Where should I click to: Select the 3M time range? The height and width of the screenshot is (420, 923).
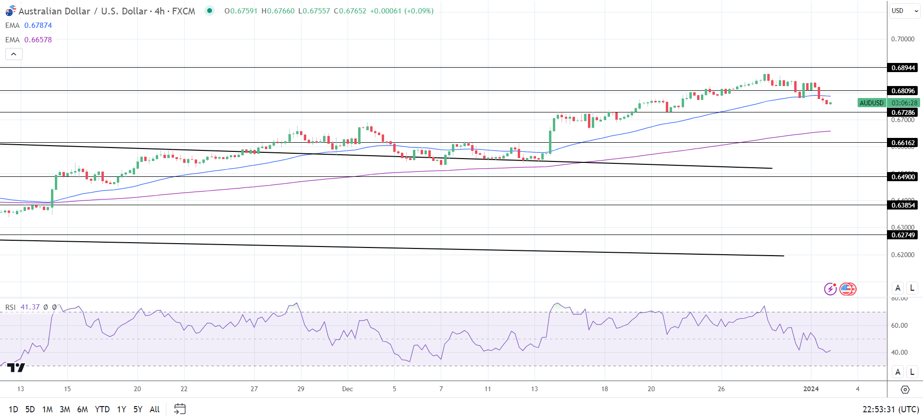tap(65, 409)
